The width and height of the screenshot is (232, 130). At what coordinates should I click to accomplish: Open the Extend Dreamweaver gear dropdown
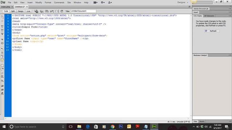[103, 3]
